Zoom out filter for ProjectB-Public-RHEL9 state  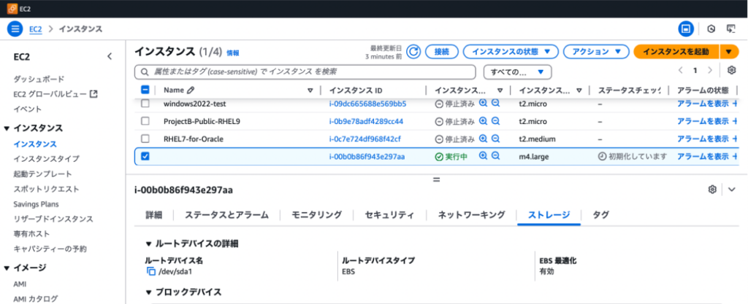click(496, 121)
